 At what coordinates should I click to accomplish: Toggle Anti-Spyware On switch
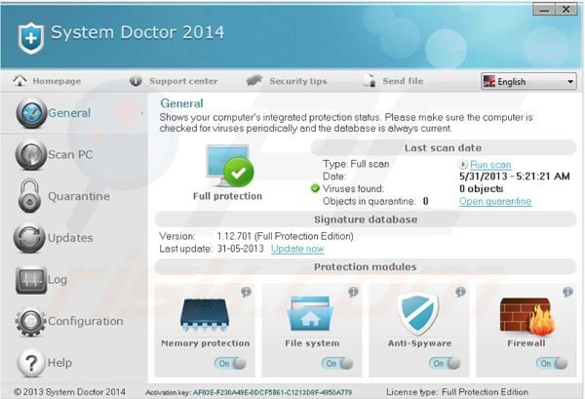click(x=446, y=363)
